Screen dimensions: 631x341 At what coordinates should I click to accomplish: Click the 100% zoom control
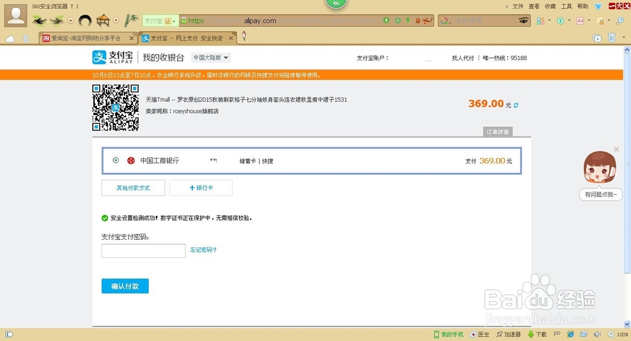click(618, 334)
